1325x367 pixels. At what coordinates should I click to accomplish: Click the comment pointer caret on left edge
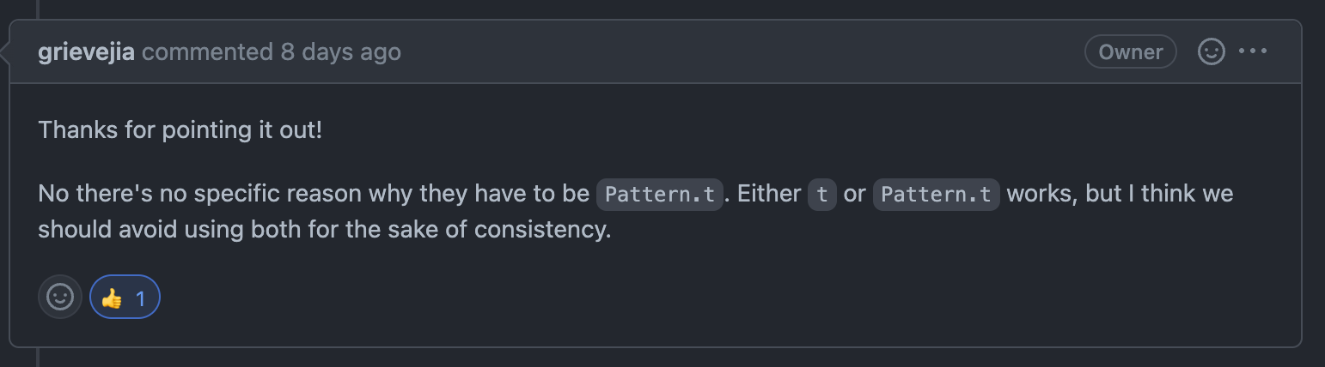(x=4, y=52)
